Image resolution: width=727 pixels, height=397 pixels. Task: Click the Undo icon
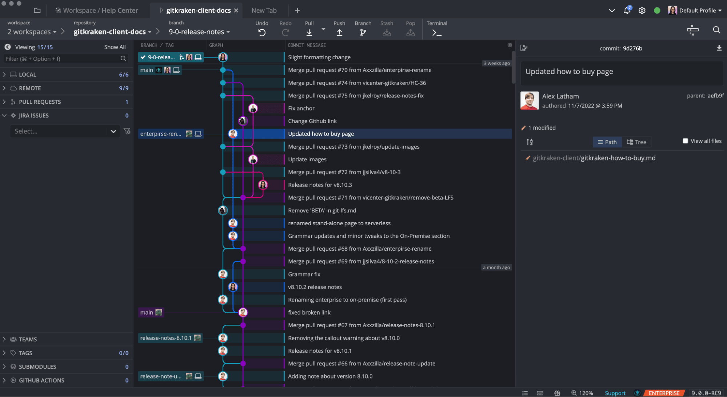(x=261, y=32)
